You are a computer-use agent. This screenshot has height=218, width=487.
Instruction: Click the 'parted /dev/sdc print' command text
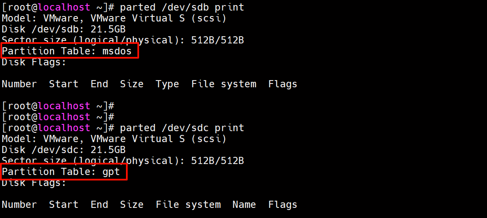(182, 128)
